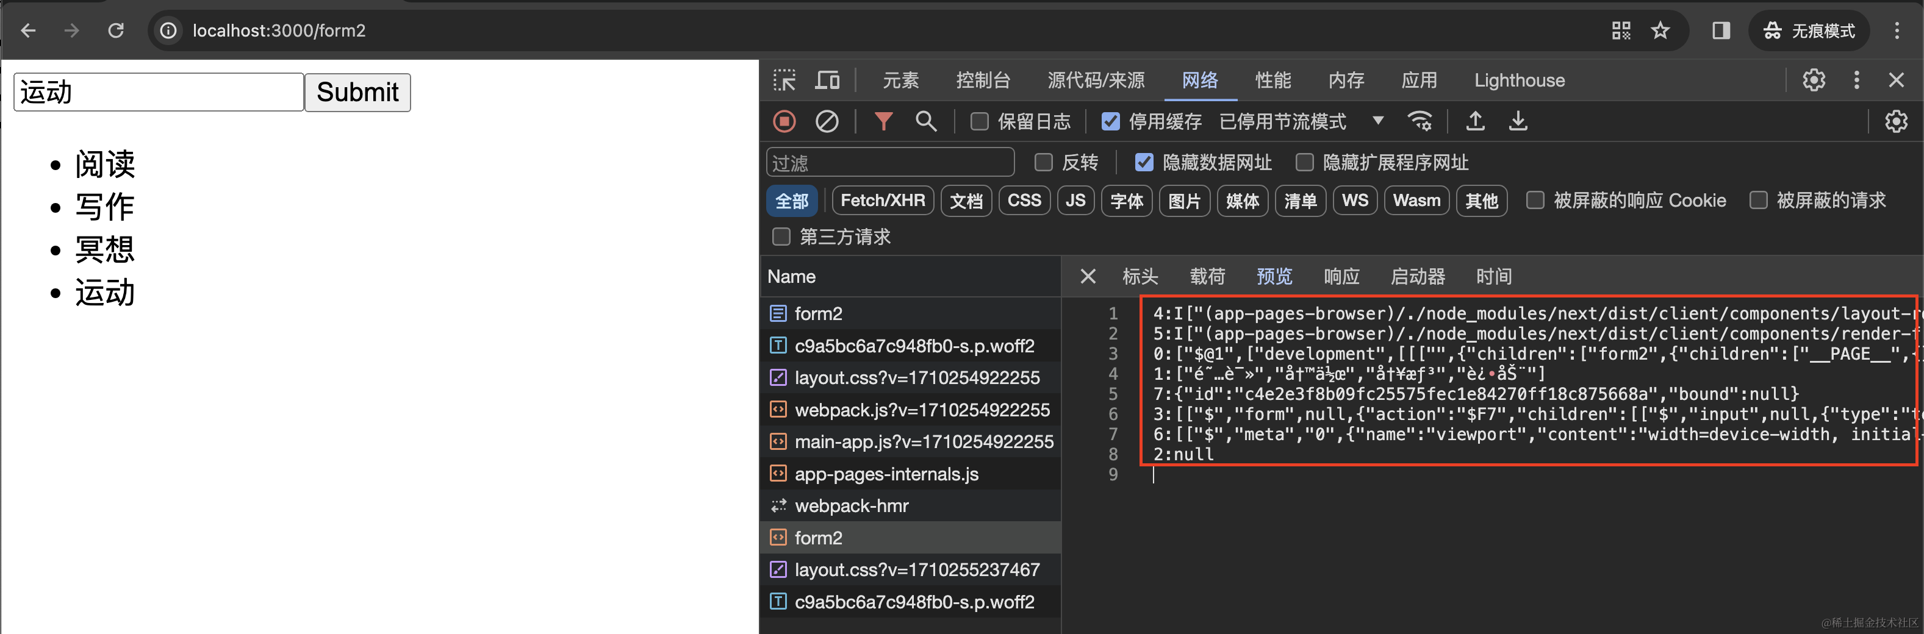The width and height of the screenshot is (1924, 634).
Task: Open Chrome's browser menu
Action: coord(1898,30)
